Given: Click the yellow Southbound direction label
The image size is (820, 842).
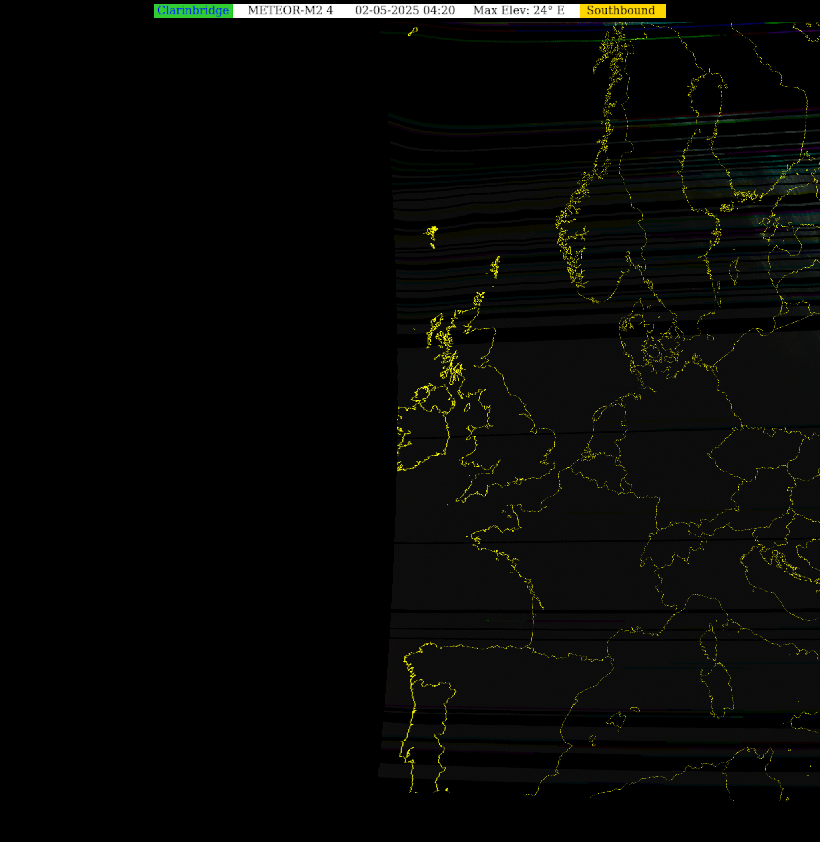Looking at the screenshot, I should tap(623, 11).
